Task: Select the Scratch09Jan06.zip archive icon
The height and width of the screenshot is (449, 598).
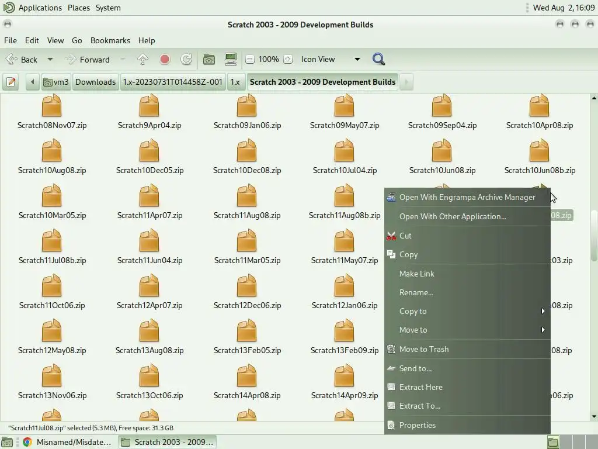Action: (x=247, y=106)
